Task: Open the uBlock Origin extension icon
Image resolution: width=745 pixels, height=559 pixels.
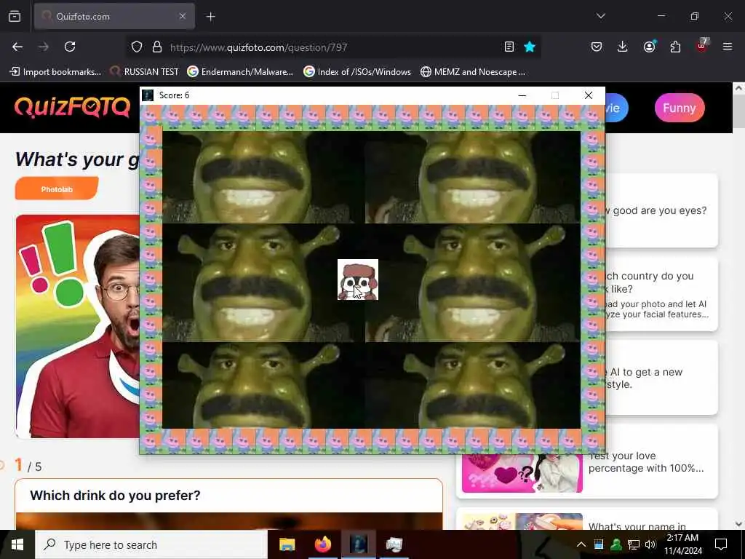Action: tap(702, 46)
